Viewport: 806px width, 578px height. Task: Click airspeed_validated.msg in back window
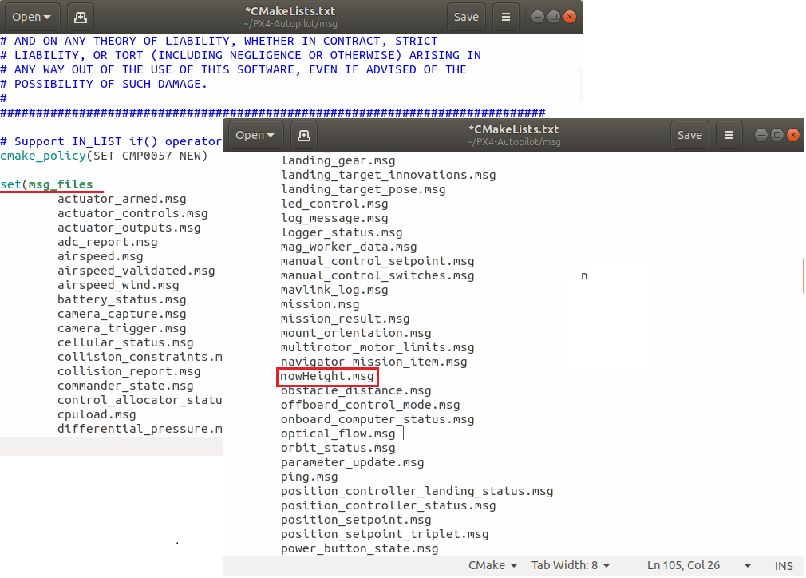tap(136, 271)
